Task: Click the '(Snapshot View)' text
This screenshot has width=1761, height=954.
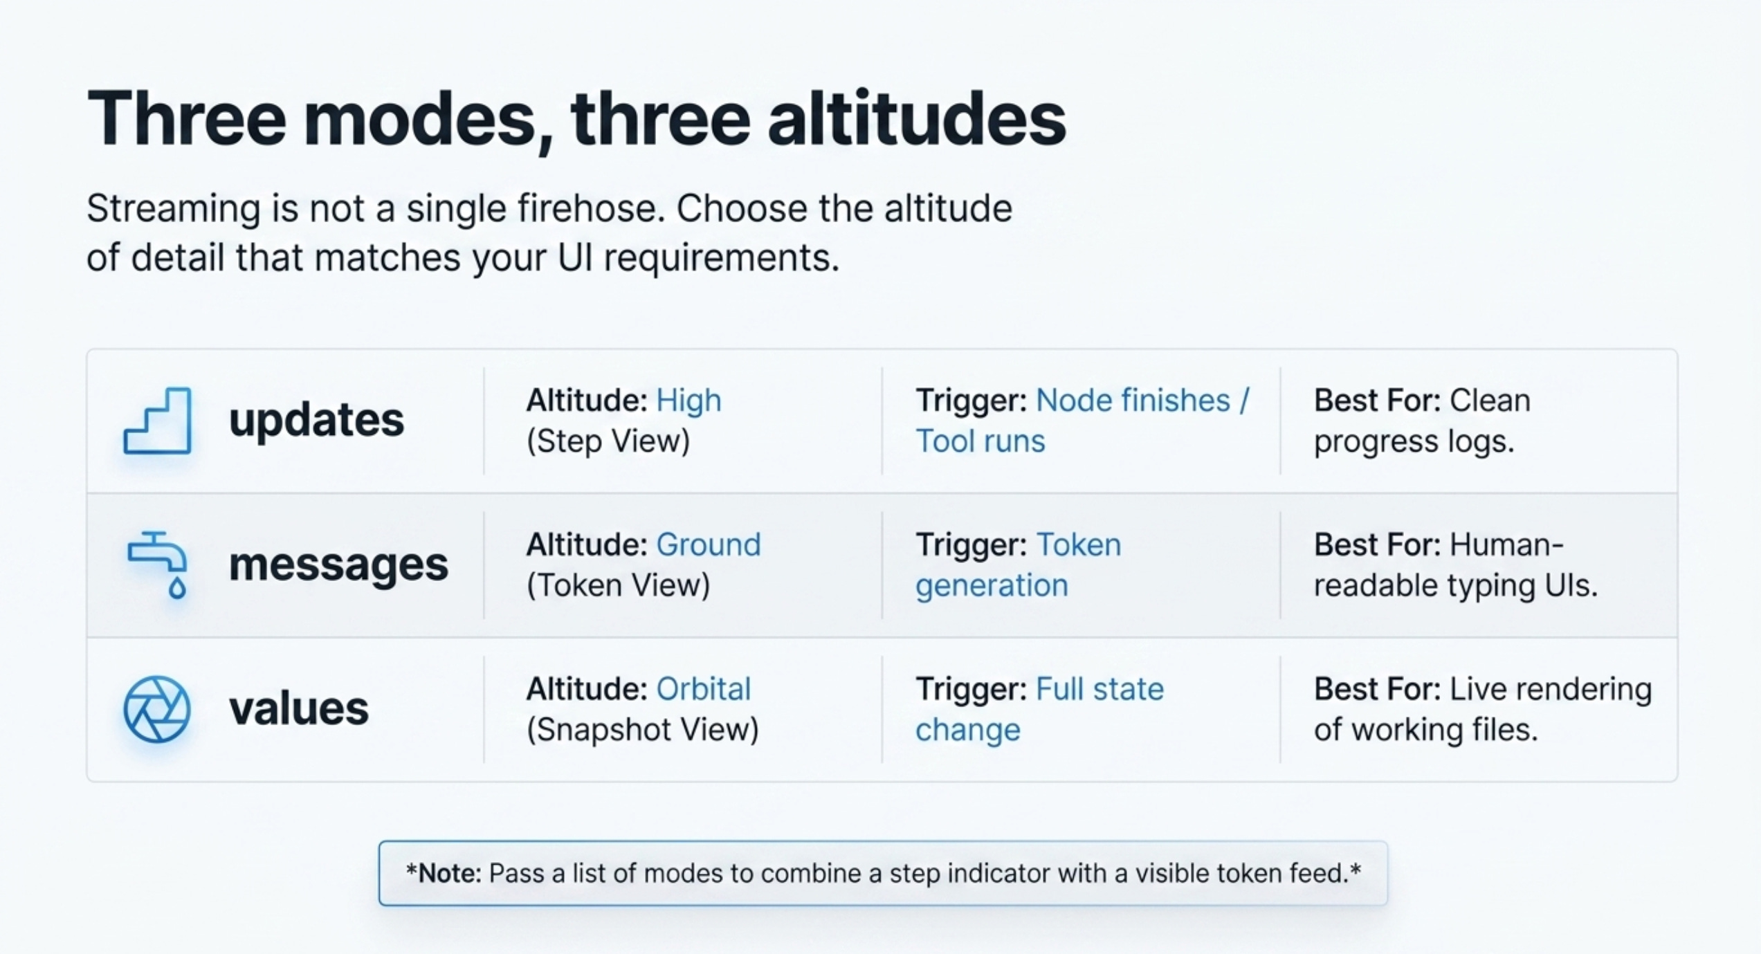Action: tap(643, 730)
